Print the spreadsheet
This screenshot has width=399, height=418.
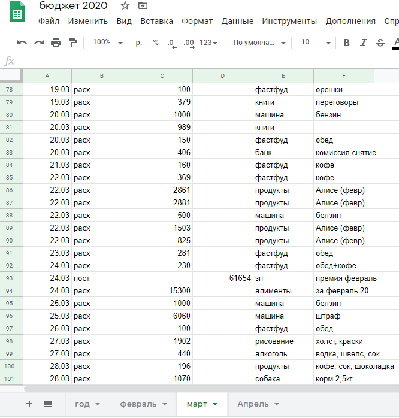[56, 43]
